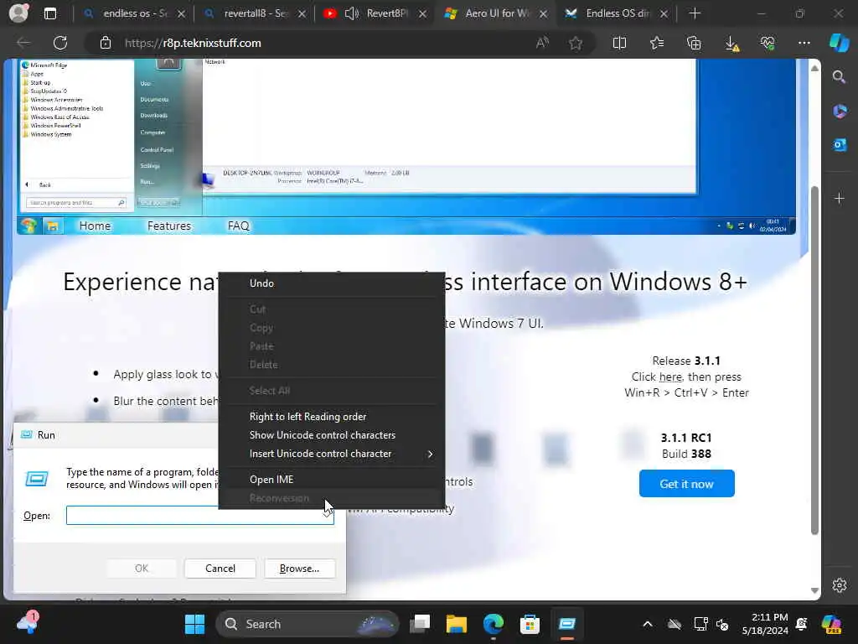The width and height of the screenshot is (858, 644).
Task: Click the page scrollbar up arrow
Action: 814,68
